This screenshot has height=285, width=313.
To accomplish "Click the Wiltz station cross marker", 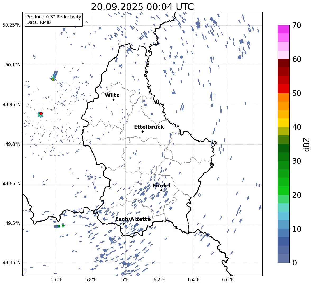I will [x=114, y=100].
